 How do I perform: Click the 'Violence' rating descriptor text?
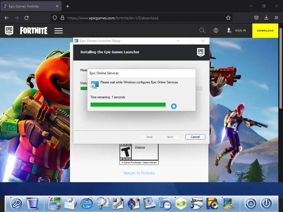140,147
